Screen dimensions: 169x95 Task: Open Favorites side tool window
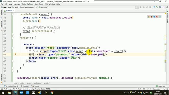coord(1,79)
